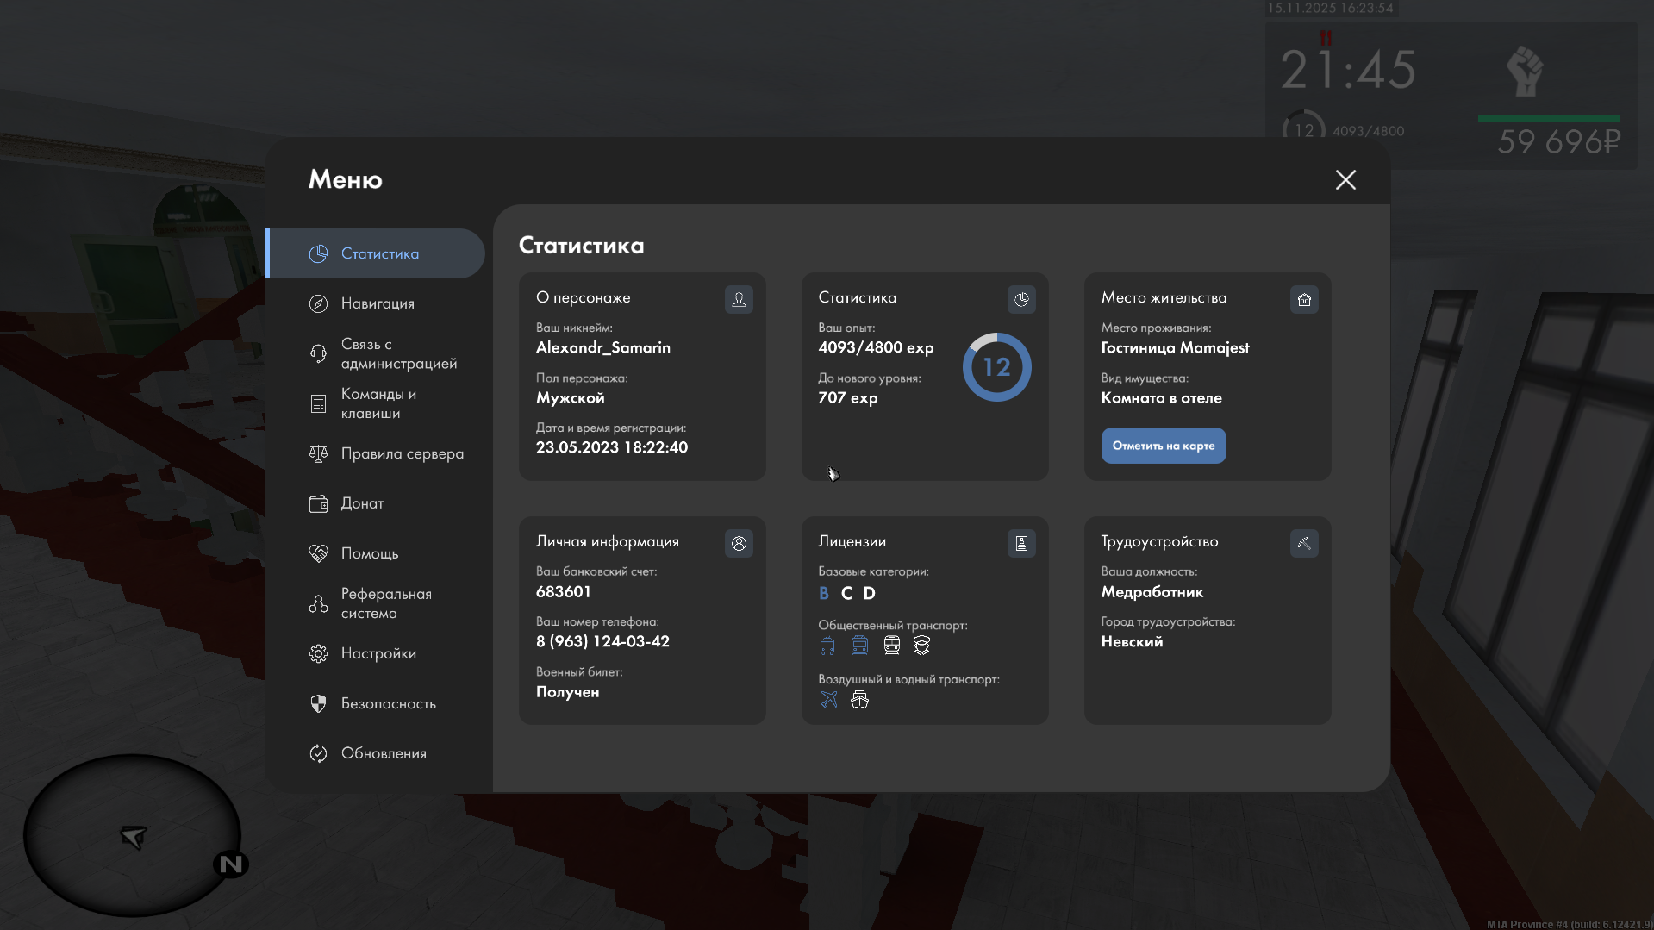Click the wallet icon beside Донат
Image resolution: width=1654 pixels, height=930 pixels.
(x=318, y=503)
